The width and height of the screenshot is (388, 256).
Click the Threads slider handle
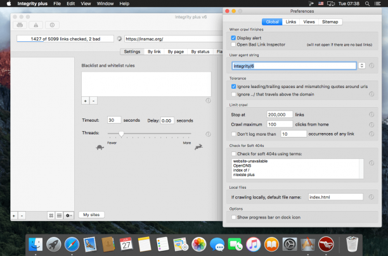(x=121, y=134)
